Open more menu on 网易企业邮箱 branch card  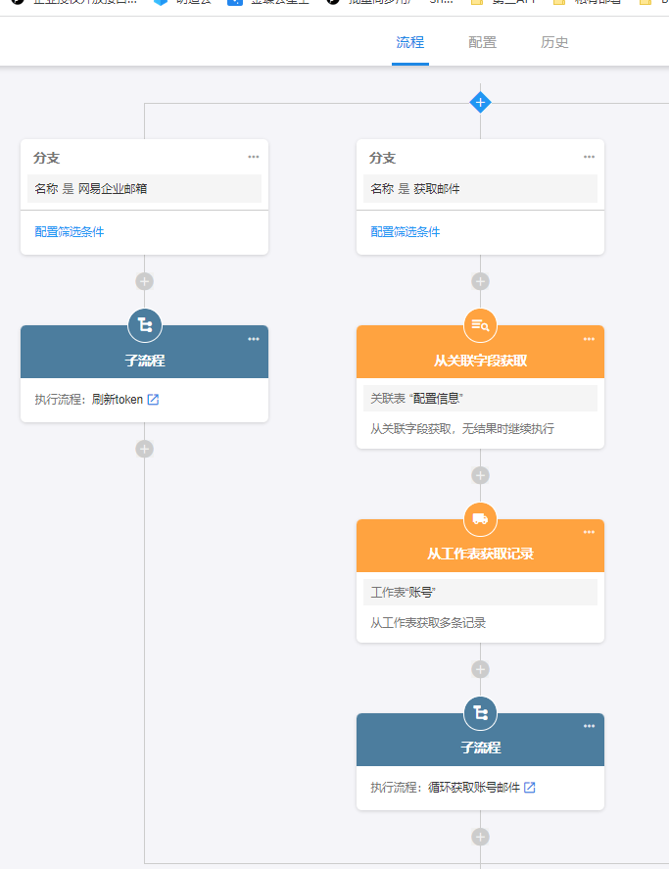point(254,157)
